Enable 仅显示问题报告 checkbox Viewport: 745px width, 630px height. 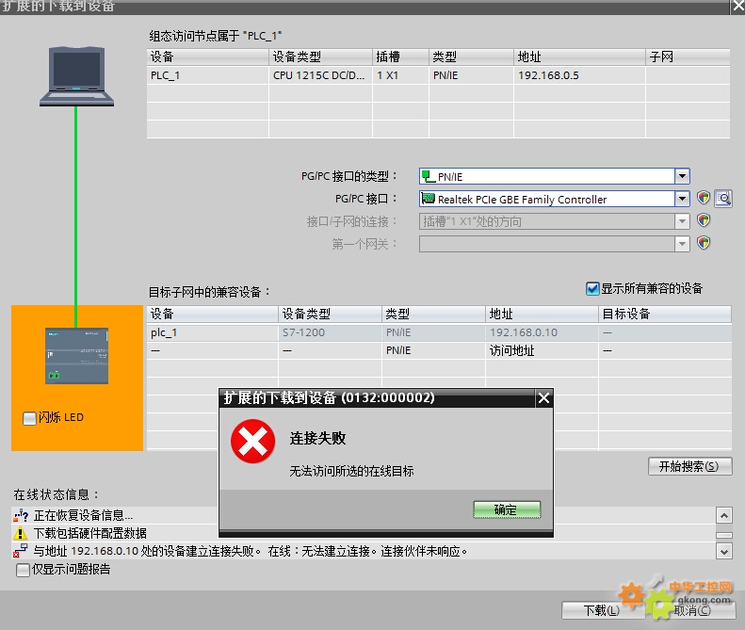pyautogui.click(x=23, y=569)
